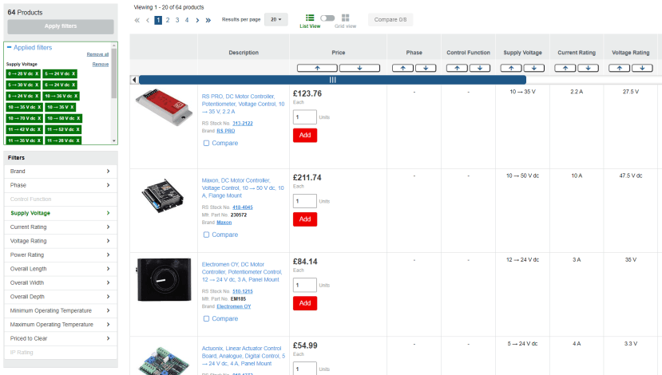Check Compare for Maxon controller
Screen dimensions: 662x375
207,235
